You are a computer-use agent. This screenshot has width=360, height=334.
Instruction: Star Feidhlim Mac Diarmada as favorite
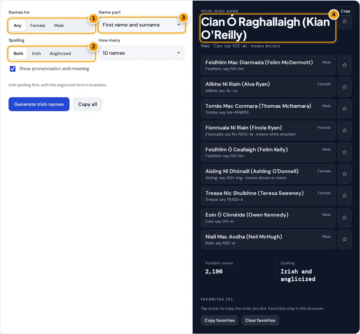[344, 65]
